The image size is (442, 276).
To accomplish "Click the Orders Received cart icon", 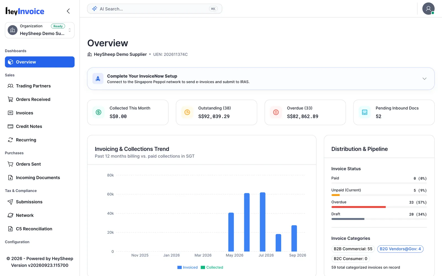I will pyautogui.click(x=10, y=99).
